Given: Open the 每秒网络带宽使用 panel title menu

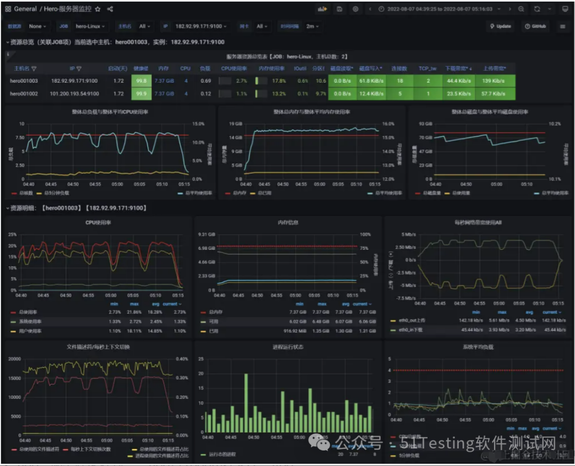Looking at the screenshot, I should (x=478, y=223).
